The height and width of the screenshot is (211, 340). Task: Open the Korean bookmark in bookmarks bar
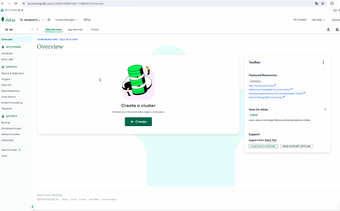[x=13, y=10]
